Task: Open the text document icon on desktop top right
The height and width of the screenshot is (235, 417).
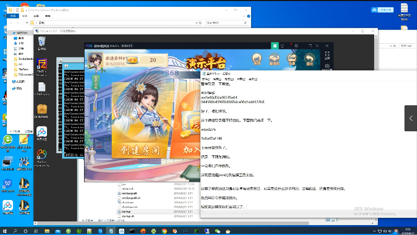Action: (x=404, y=11)
